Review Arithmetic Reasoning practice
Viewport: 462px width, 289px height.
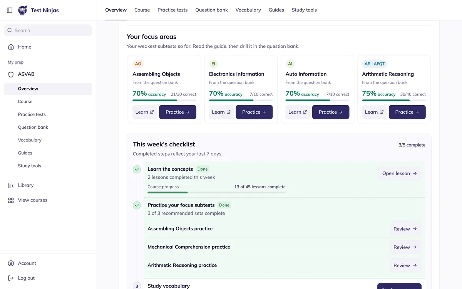click(405, 265)
